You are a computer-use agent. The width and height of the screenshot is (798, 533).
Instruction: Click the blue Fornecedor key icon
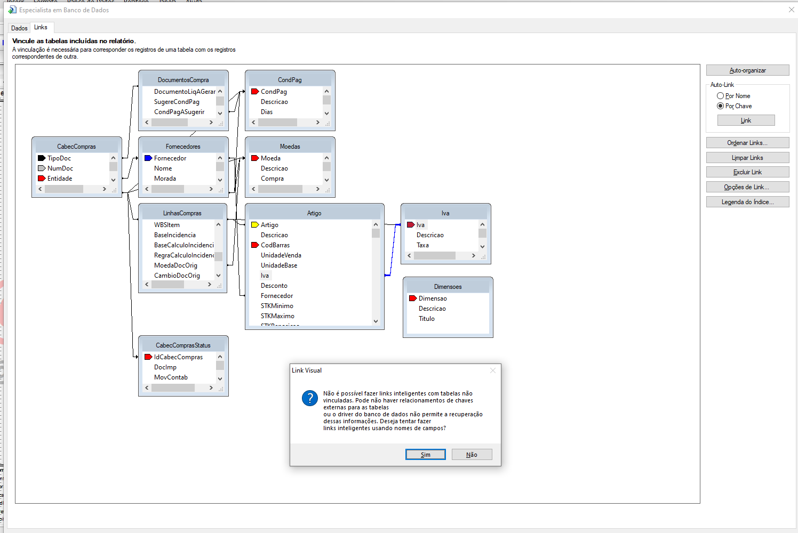tap(148, 158)
